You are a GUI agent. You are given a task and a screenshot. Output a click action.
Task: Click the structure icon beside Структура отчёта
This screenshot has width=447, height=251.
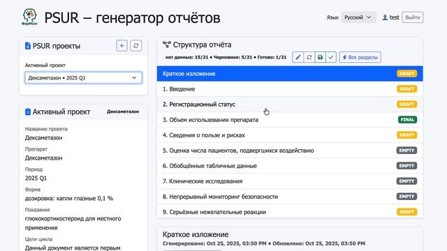point(167,45)
